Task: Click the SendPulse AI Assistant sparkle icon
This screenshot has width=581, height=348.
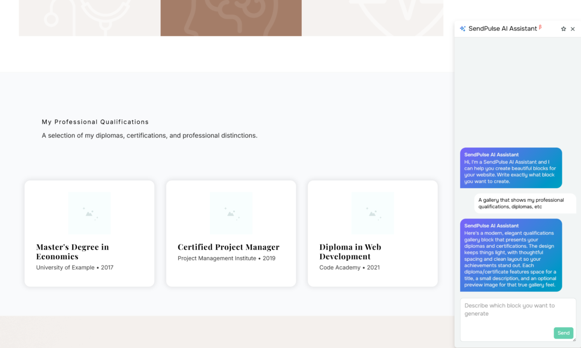Action: (x=462, y=28)
